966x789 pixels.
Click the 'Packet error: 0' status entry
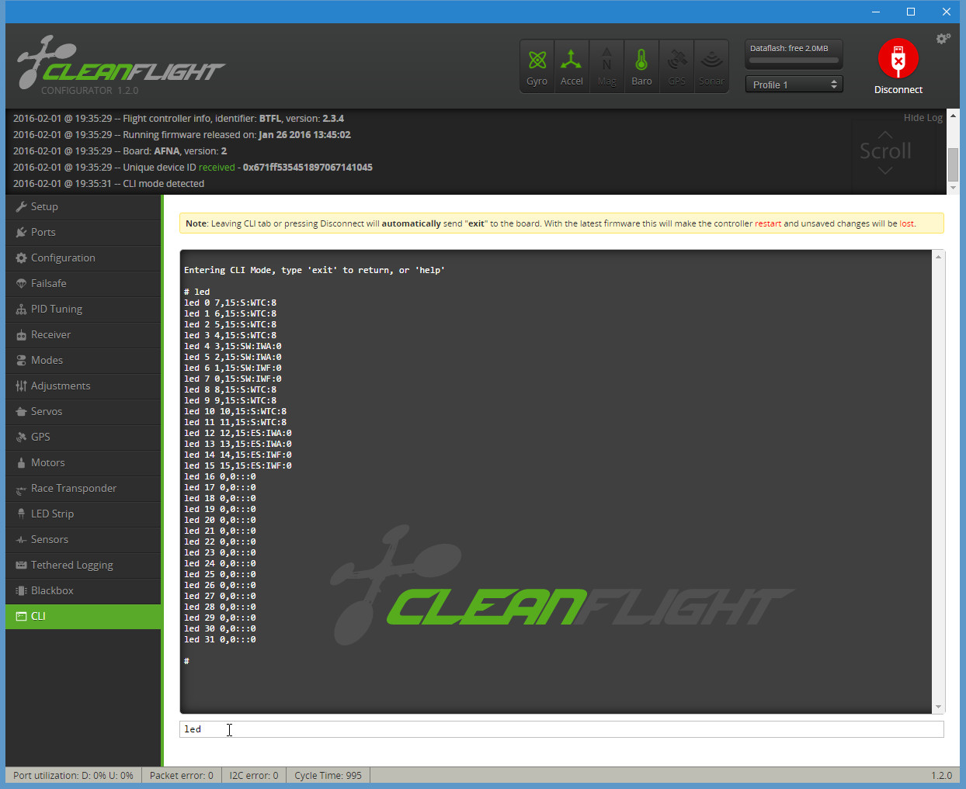point(182,776)
